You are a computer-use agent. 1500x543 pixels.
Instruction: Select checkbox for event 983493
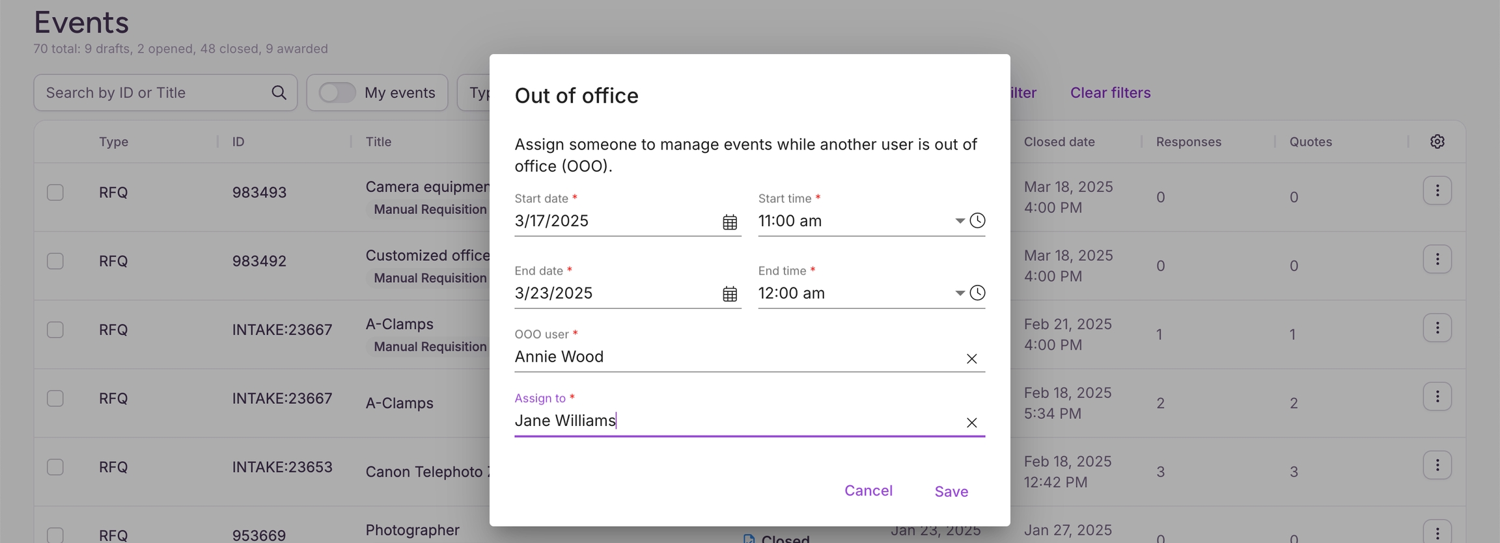point(55,192)
